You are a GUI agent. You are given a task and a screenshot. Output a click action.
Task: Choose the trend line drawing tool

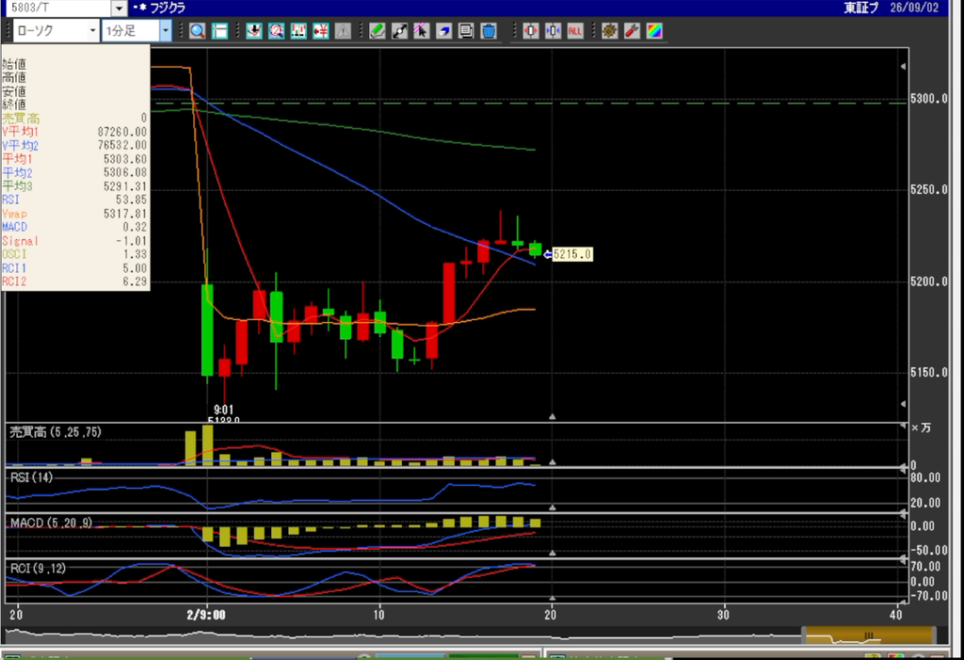pos(399,31)
